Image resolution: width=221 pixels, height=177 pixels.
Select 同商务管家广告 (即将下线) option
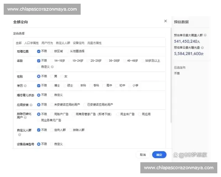click(x=73, y=114)
